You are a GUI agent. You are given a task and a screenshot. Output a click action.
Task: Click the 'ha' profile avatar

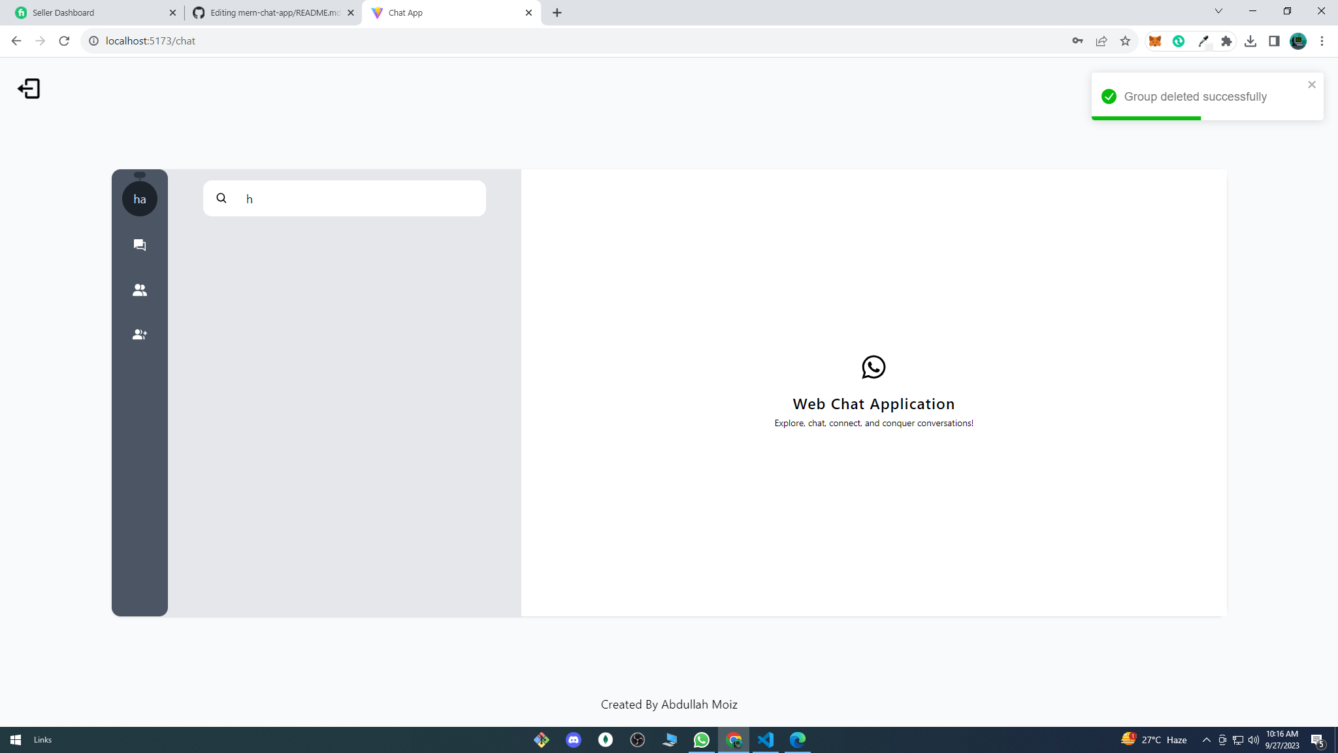point(139,199)
